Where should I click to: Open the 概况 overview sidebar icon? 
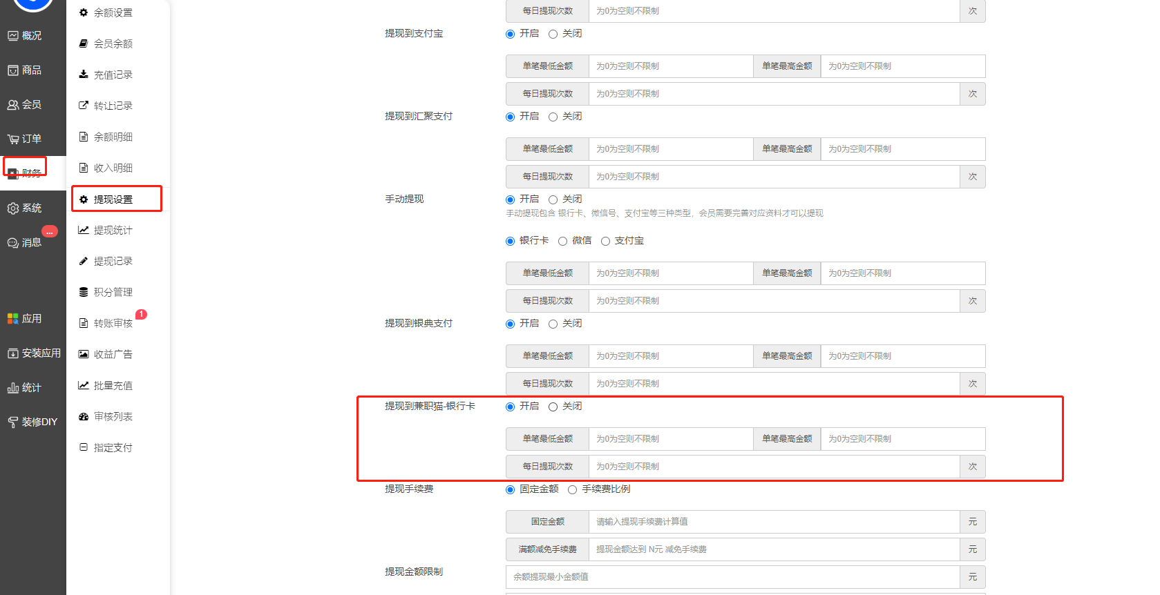[x=13, y=36]
